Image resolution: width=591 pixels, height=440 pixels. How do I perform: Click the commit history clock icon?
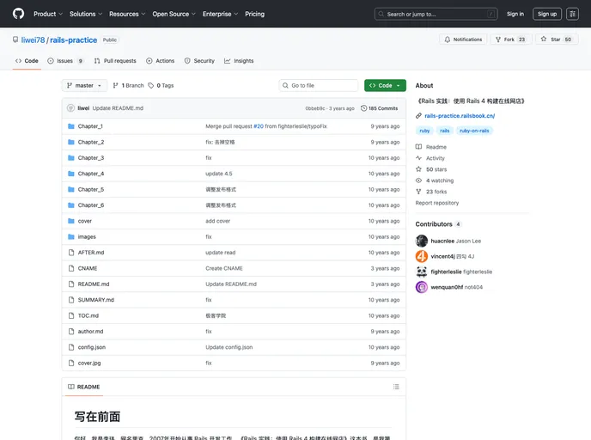tap(363, 108)
